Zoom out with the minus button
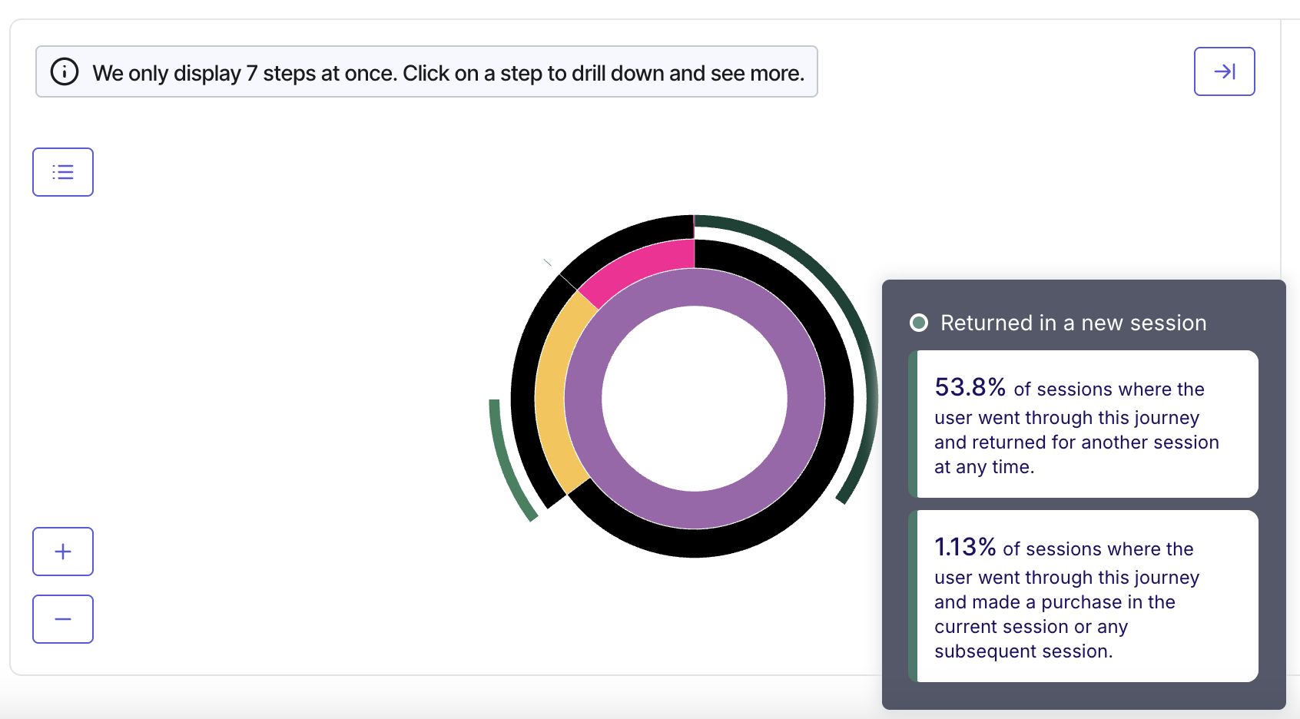The height and width of the screenshot is (719, 1300). (63, 619)
